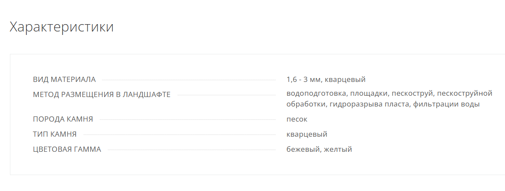This screenshot has height=191, width=505.
Task: Click the text водоподготовка, площадки, пескоструй
Action: [x=361, y=94]
